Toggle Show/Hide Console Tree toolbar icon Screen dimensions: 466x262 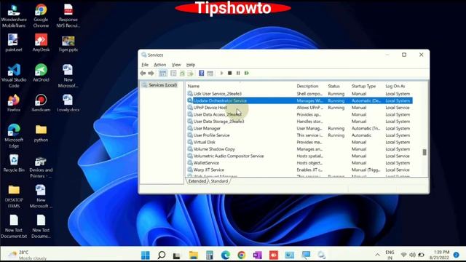162,73
